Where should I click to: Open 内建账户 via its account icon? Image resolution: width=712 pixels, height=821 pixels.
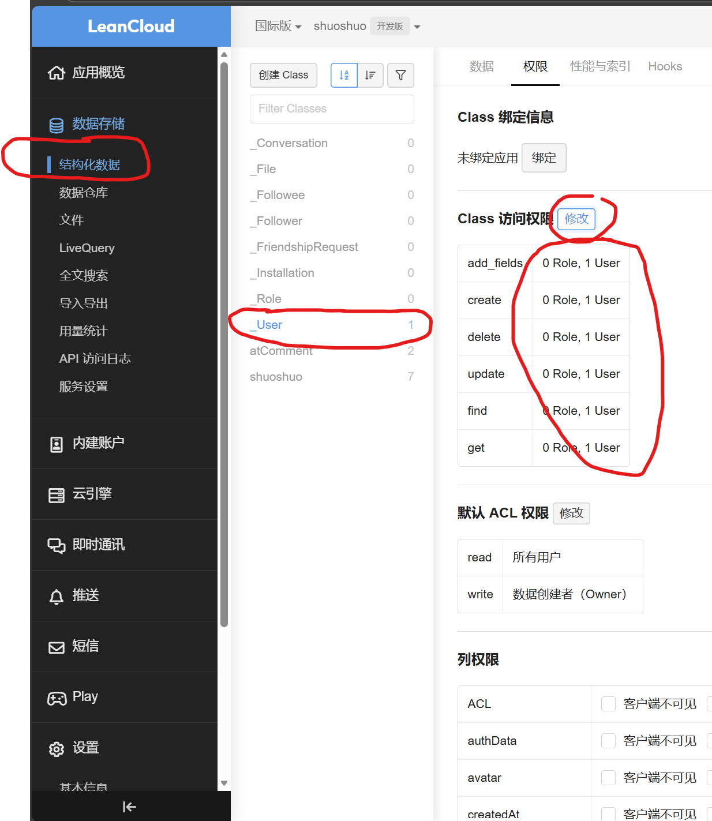point(57,444)
